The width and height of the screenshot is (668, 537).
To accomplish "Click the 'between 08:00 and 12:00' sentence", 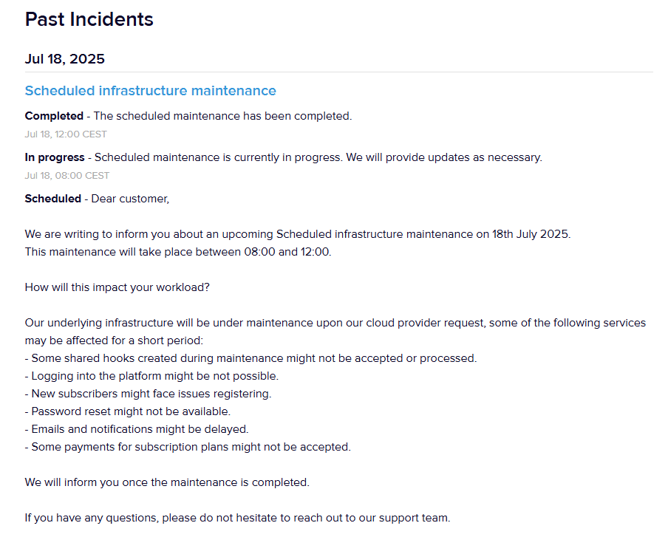I will (178, 252).
